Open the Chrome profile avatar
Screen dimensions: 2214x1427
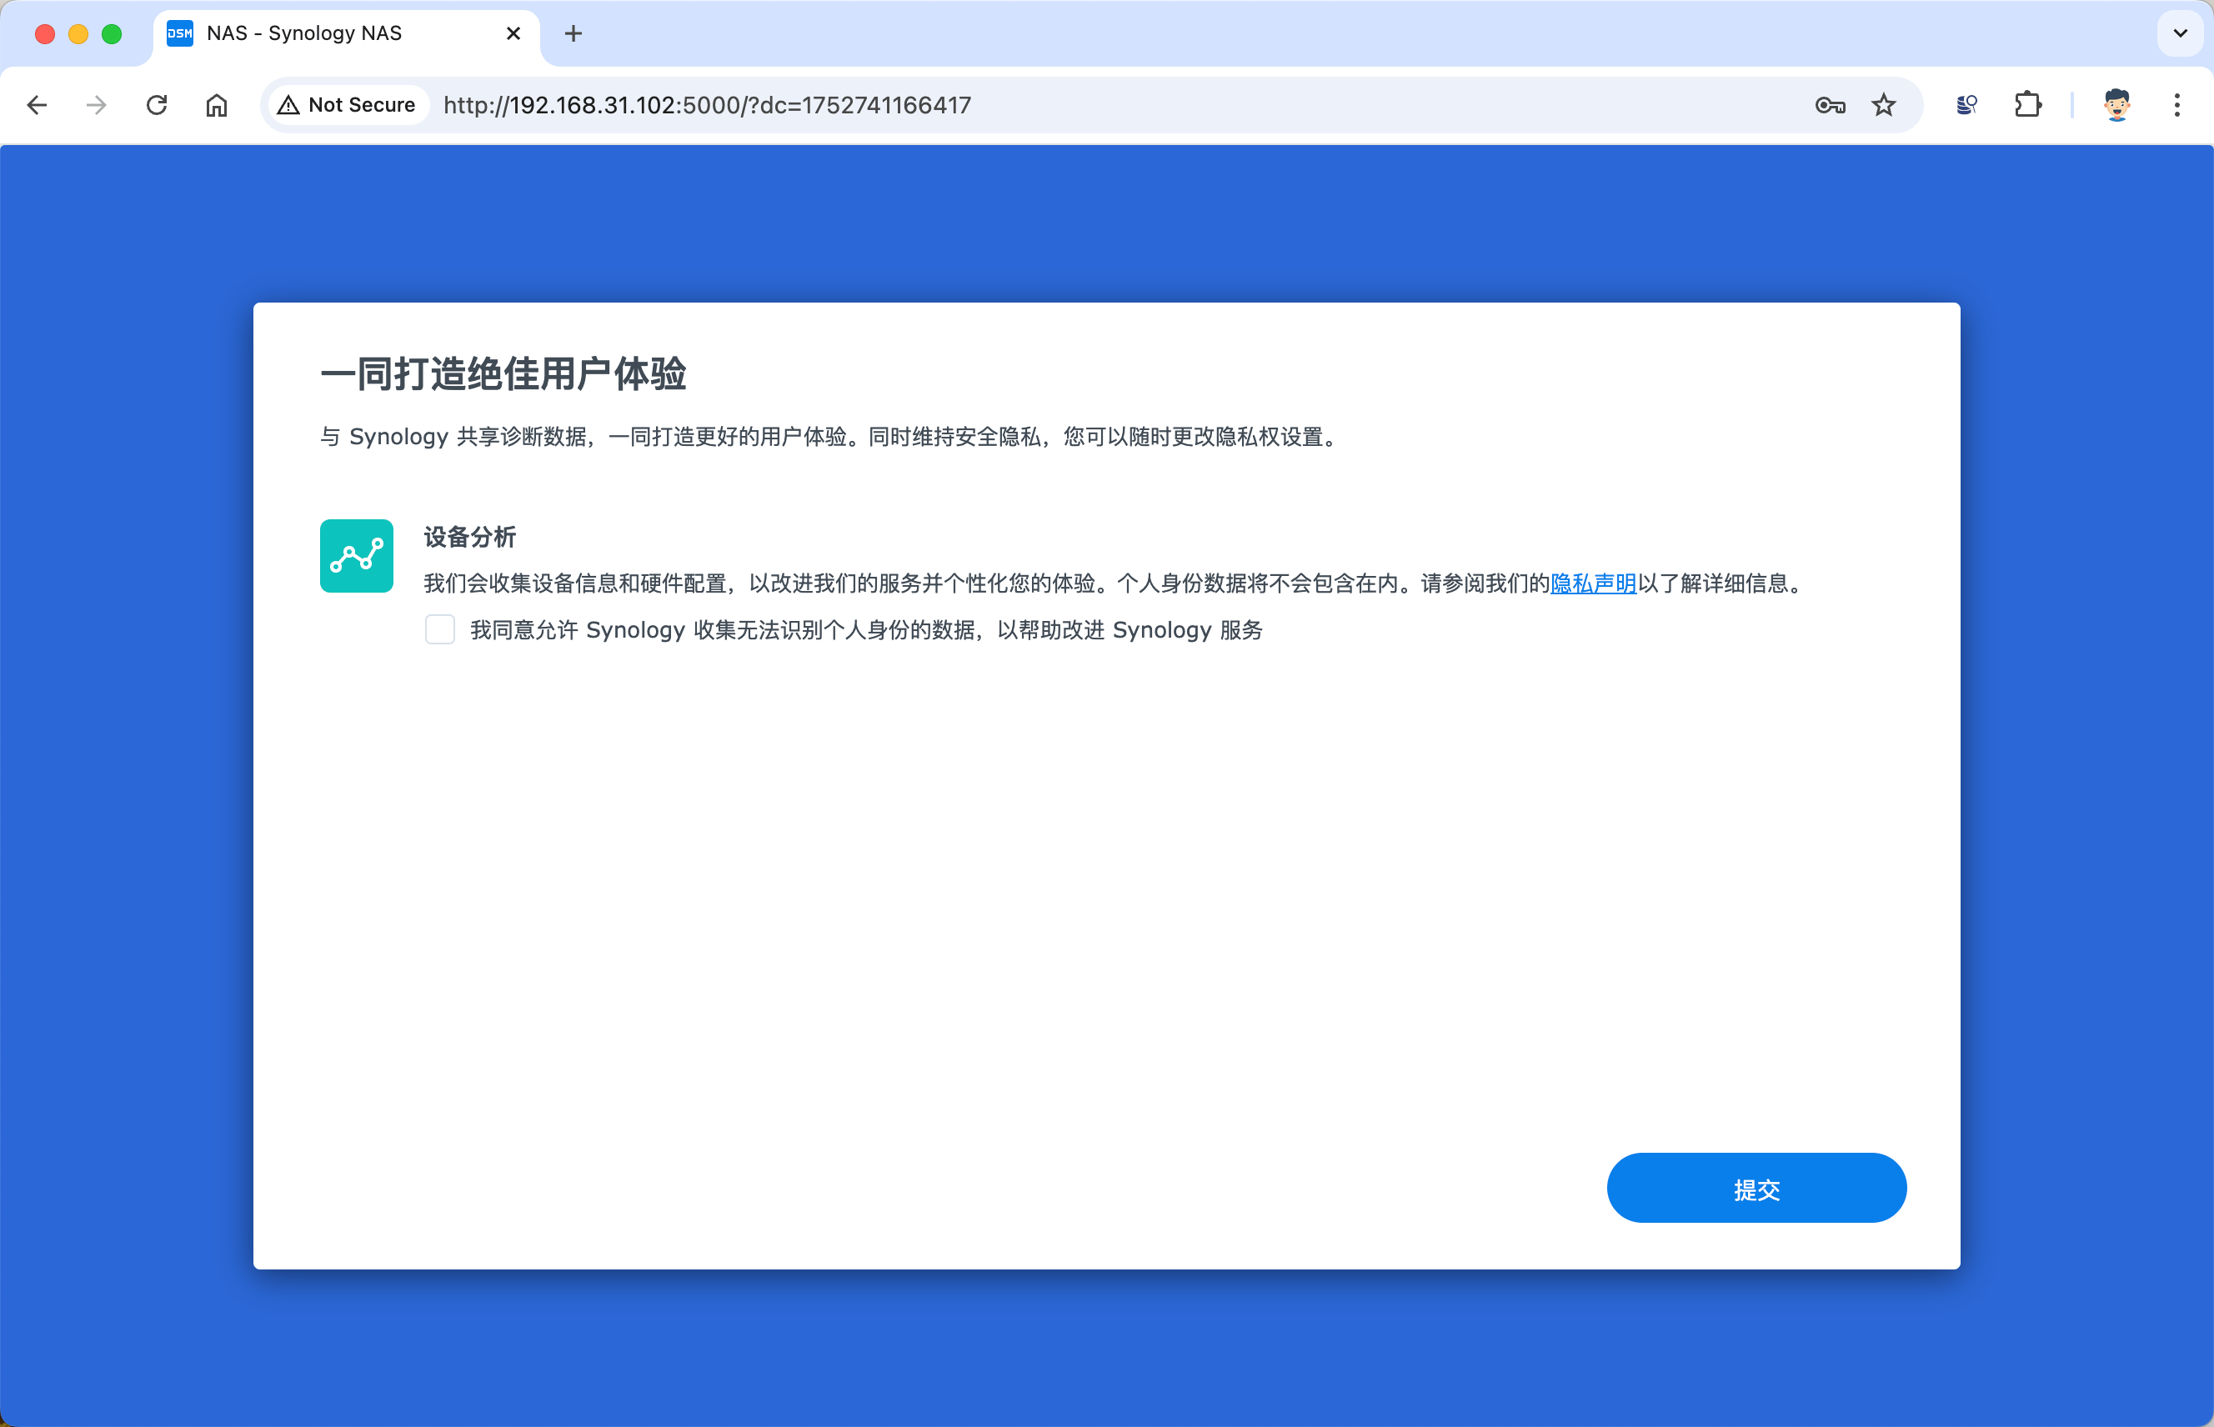2116,106
